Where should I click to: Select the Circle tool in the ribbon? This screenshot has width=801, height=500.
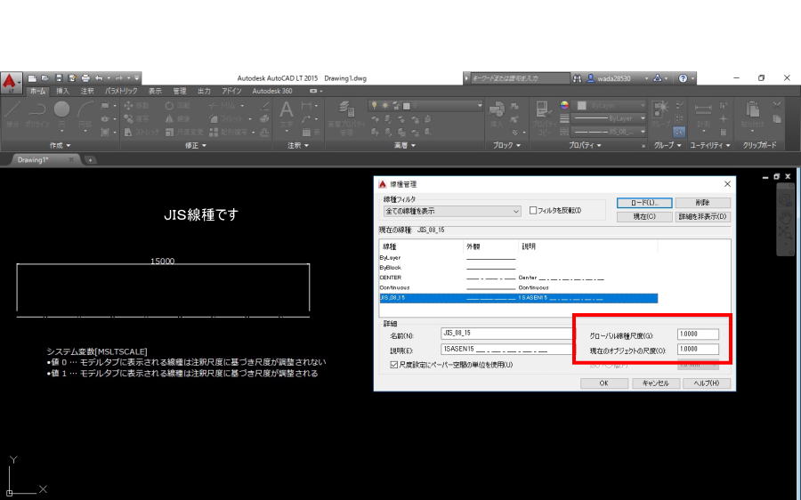(x=61, y=109)
